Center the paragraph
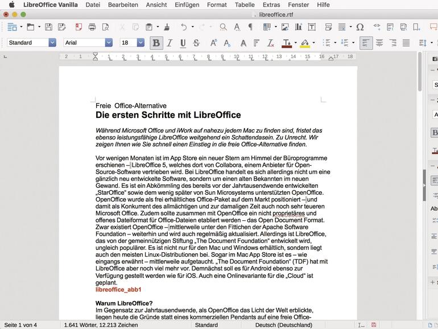This screenshot has width=438, height=329. tap(379, 43)
